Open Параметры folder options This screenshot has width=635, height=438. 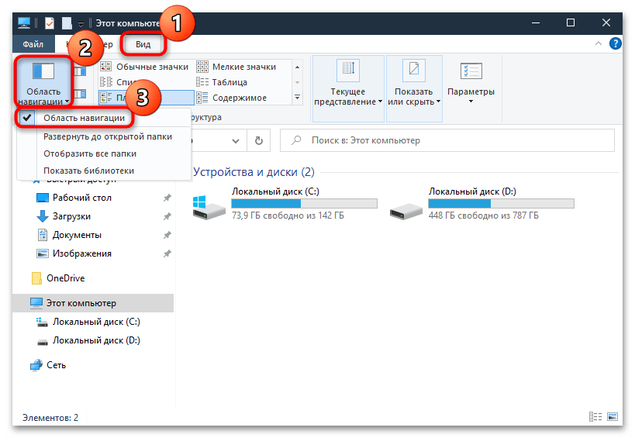coord(471,81)
